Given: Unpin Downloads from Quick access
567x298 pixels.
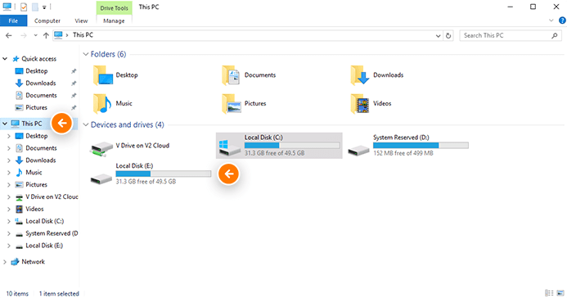Looking at the screenshot, I should [x=74, y=84].
